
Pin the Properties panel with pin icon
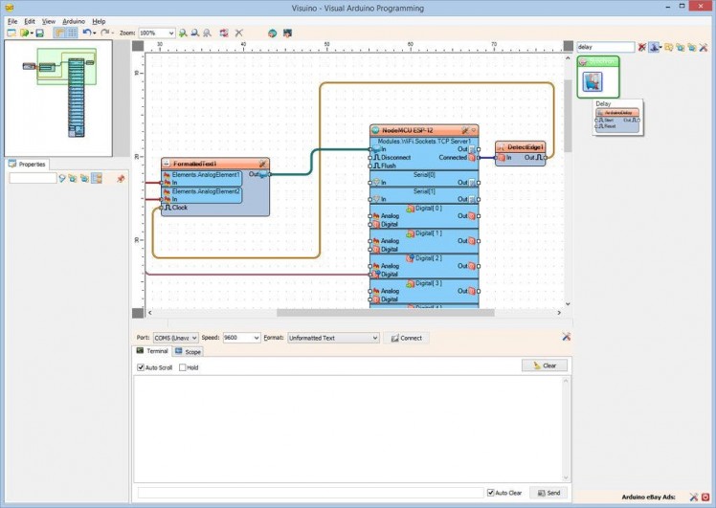121,178
